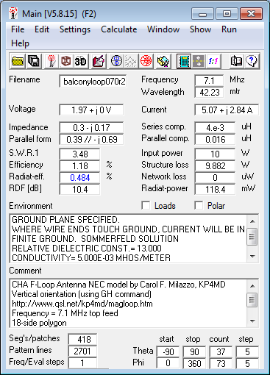
Task: Click the save floppy disks icon
Action: pos(33,61)
